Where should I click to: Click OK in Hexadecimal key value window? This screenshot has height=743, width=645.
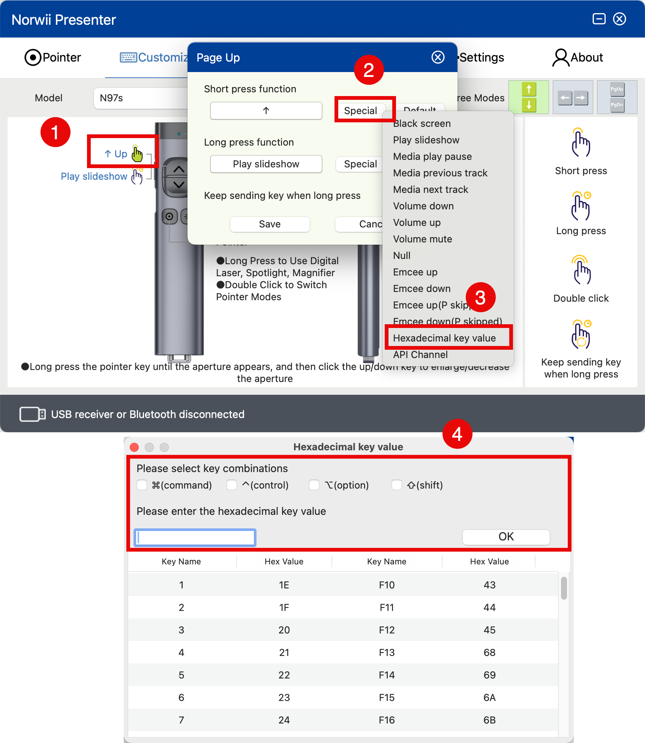(x=506, y=537)
